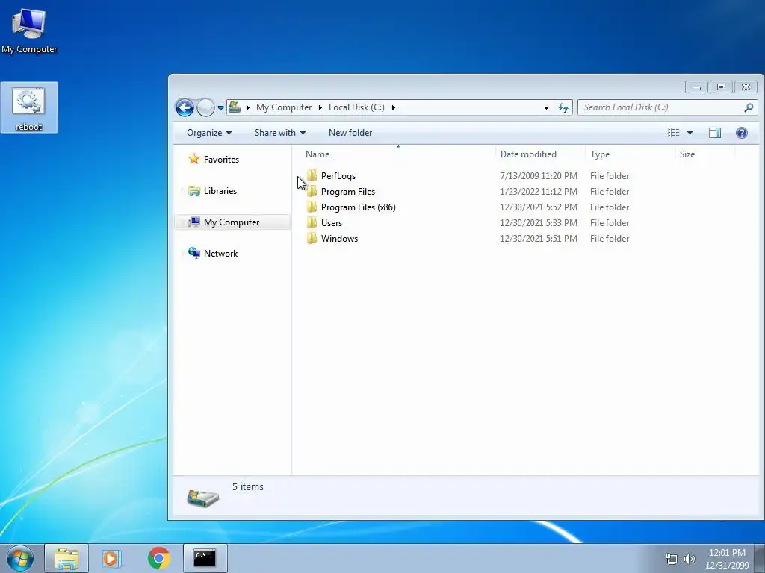
Task: Click the 7/13/2009 11:20 PM date cell
Action: (x=538, y=176)
